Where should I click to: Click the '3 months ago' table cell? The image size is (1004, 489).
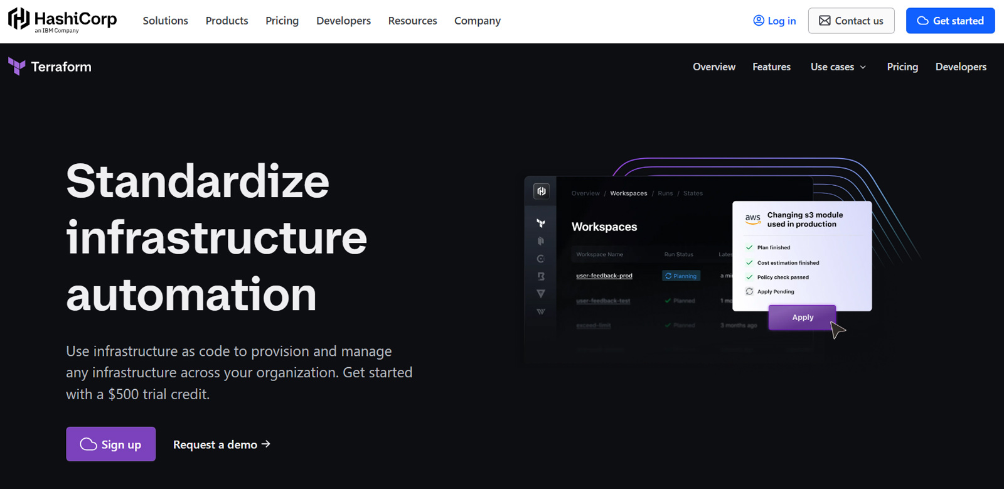(x=739, y=325)
